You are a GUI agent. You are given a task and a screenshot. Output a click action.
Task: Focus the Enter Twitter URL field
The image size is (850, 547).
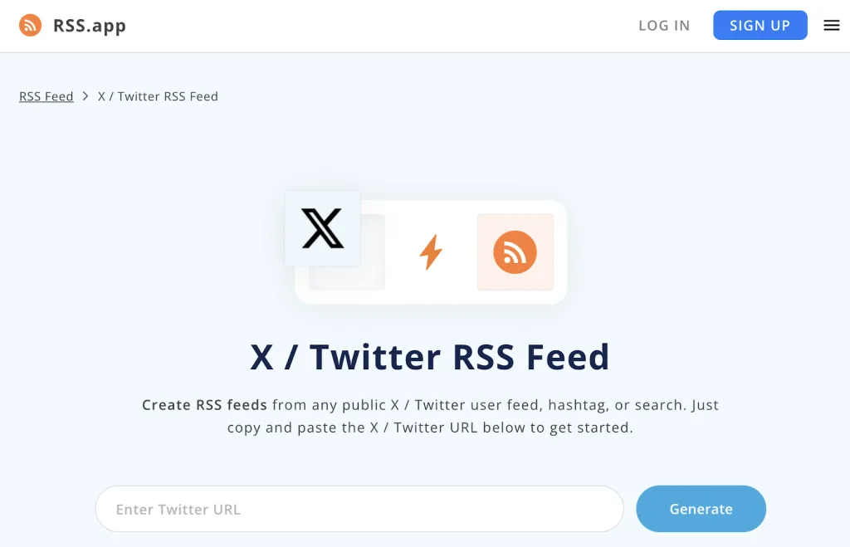click(x=359, y=509)
